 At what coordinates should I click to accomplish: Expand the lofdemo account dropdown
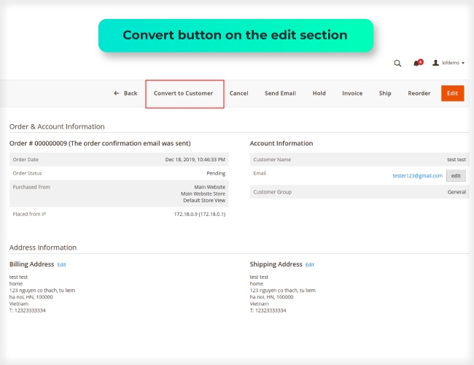click(x=453, y=64)
